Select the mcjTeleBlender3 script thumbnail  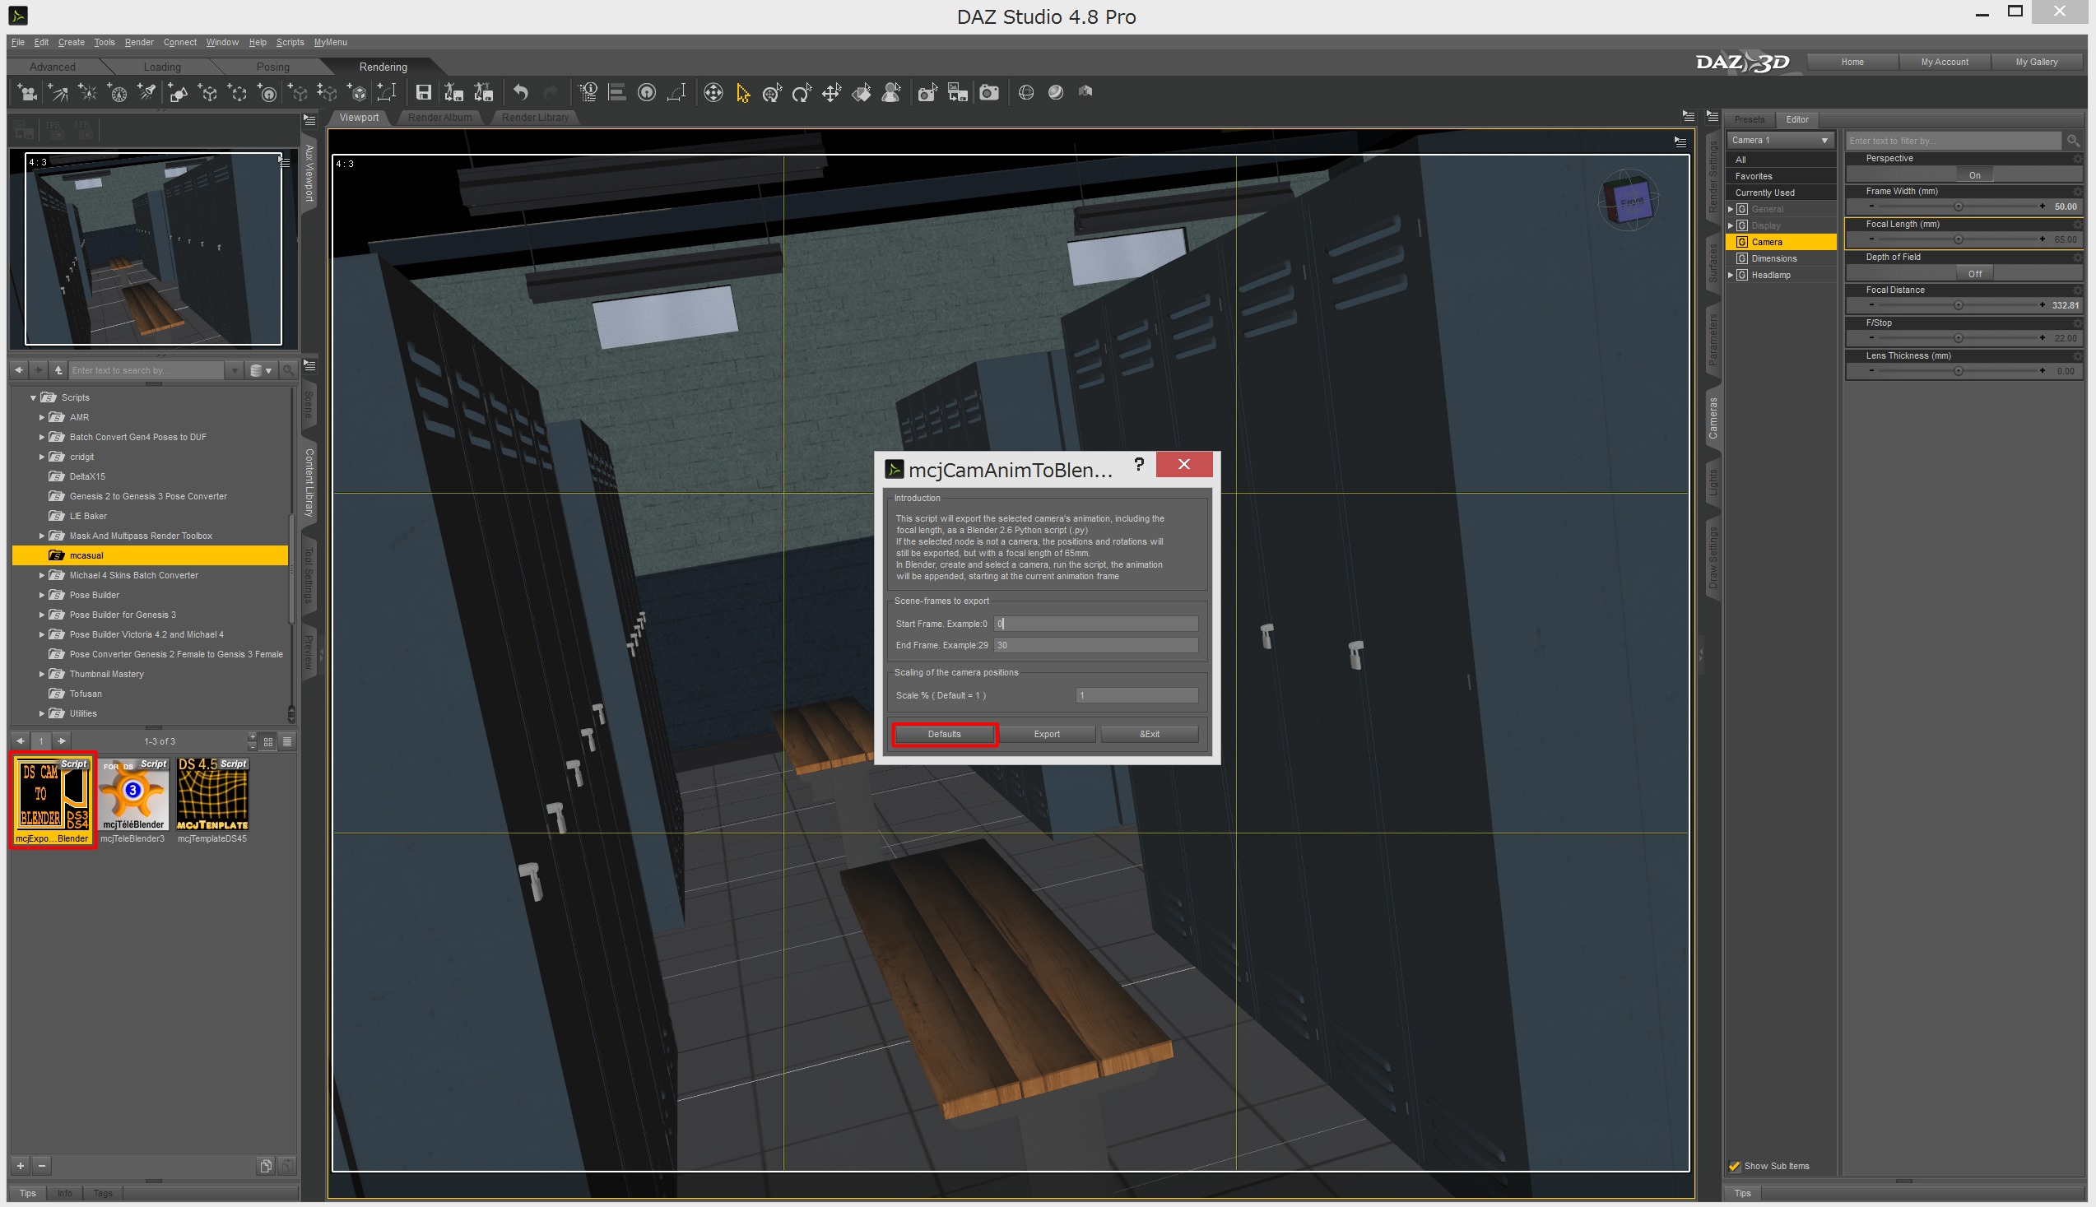(x=132, y=801)
